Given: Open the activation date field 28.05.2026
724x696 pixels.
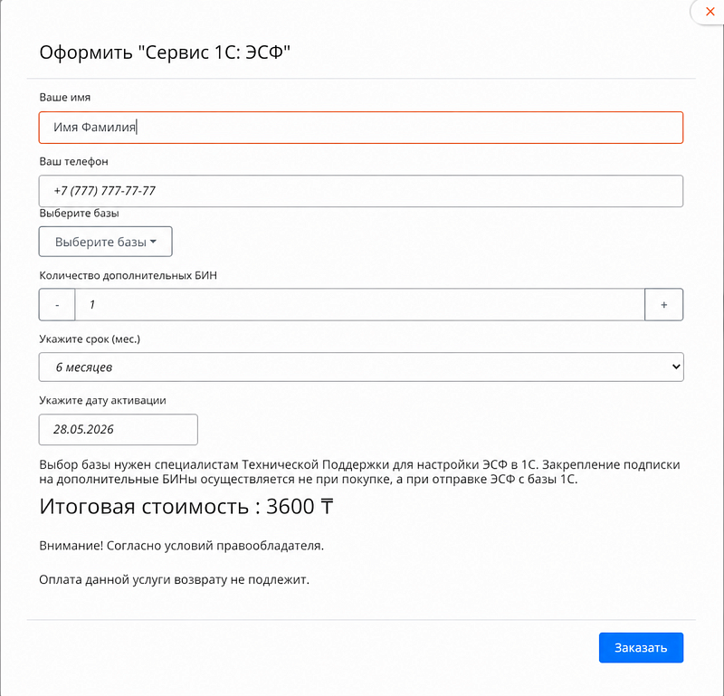Looking at the screenshot, I should tap(119, 430).
